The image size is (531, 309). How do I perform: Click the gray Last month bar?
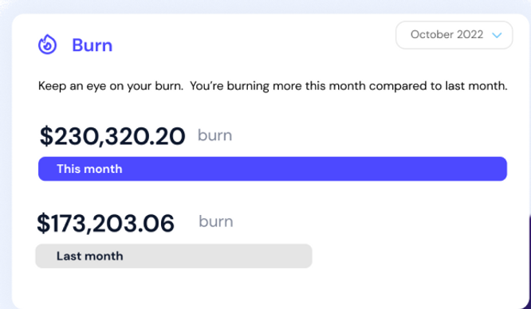(x=174, y=256)
